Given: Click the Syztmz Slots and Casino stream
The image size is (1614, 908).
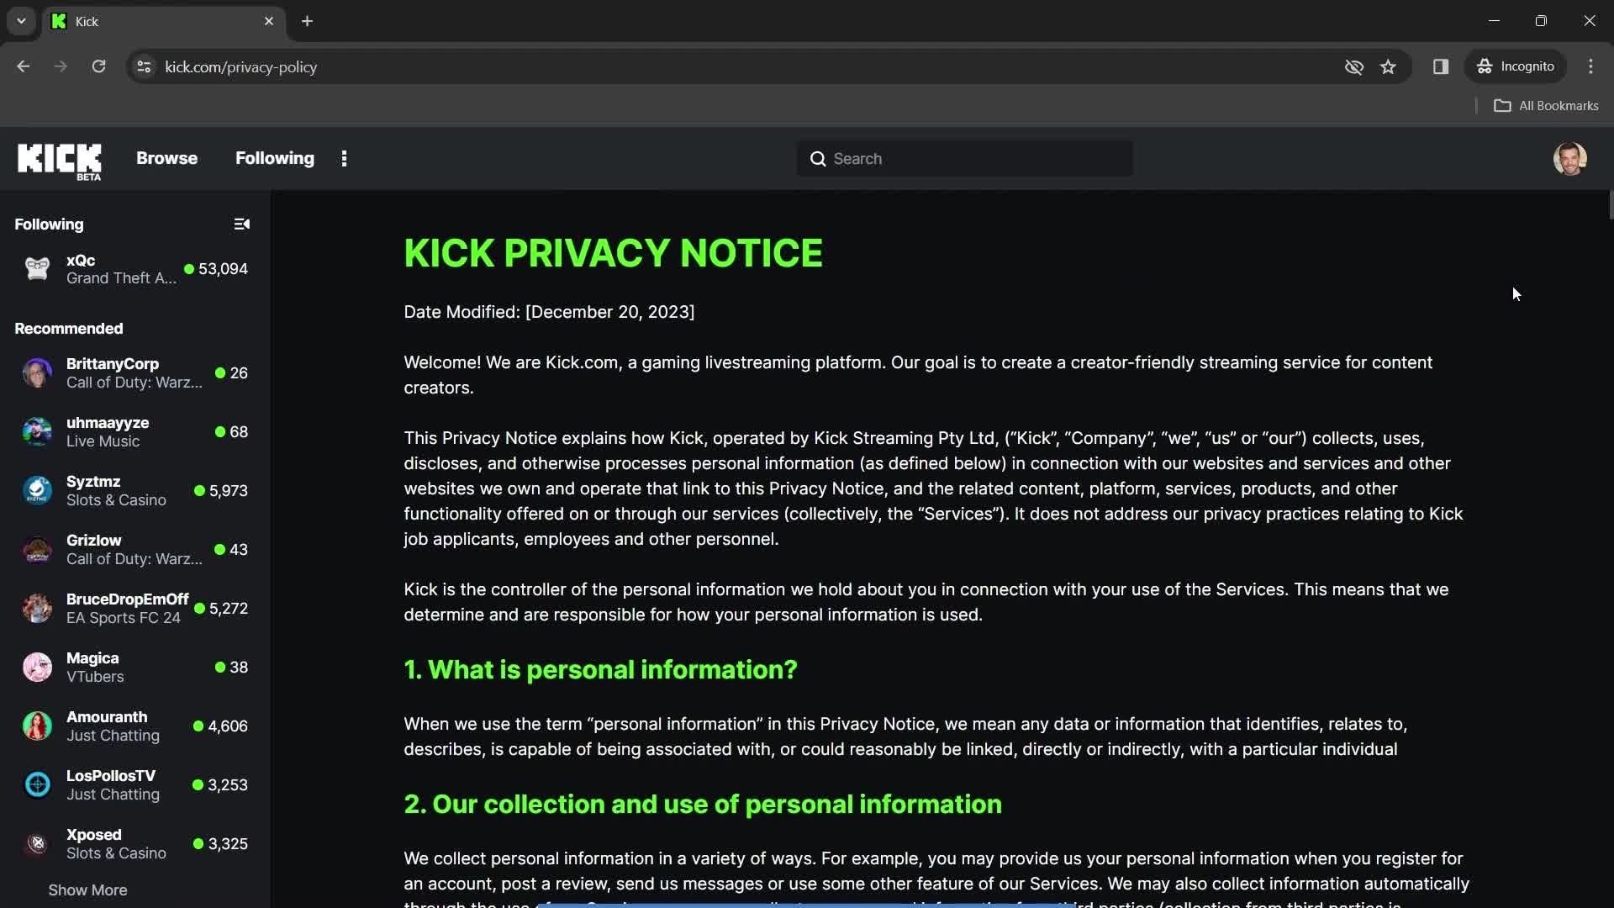Looking at the screenshot, I should tap(133, 490).
